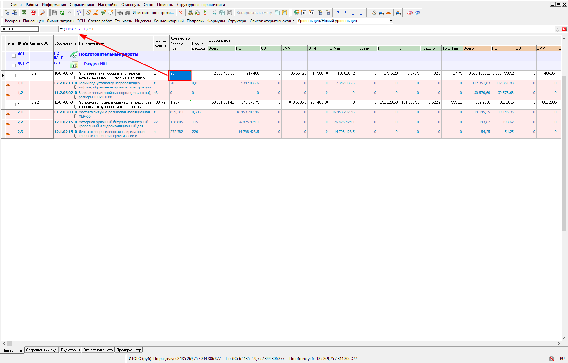This screenshot has height=363, width=568.
Task: Click the green refresh arrows icon
Action: coord(62,13)
